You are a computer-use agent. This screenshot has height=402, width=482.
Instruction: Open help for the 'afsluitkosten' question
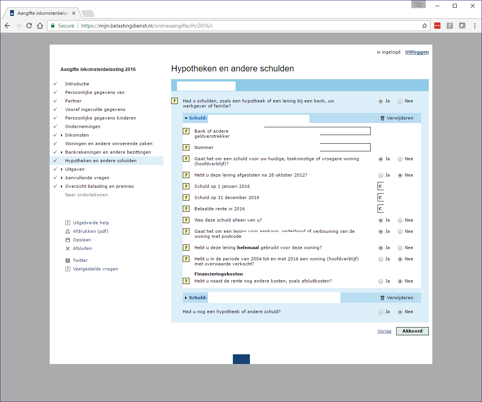[x=186, y=281]
